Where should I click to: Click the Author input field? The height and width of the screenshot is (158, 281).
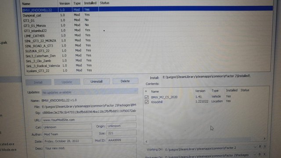point(67,134)
